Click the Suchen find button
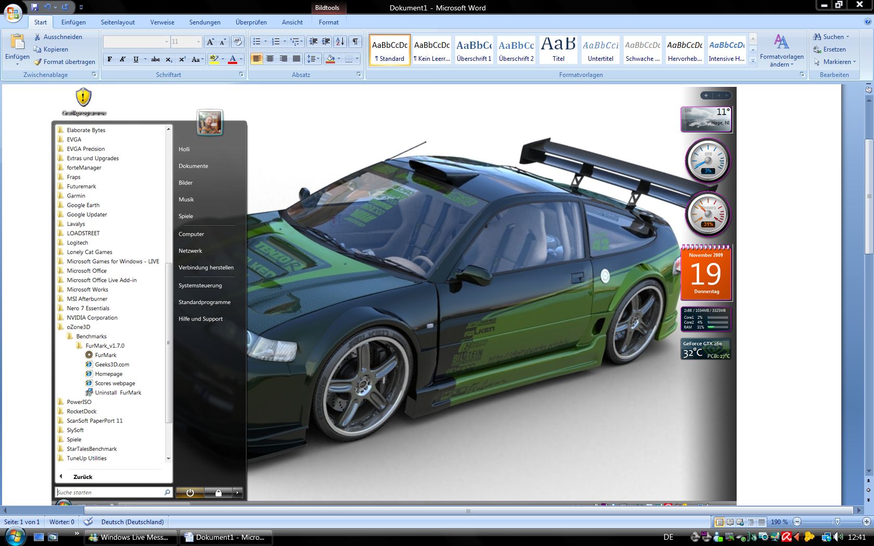874x546 pixels. (831, 37)
